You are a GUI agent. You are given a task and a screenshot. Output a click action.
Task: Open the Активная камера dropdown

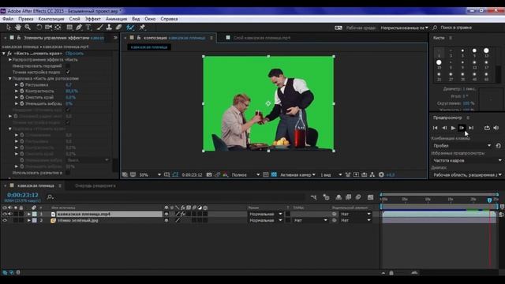(x=297, y=174)
